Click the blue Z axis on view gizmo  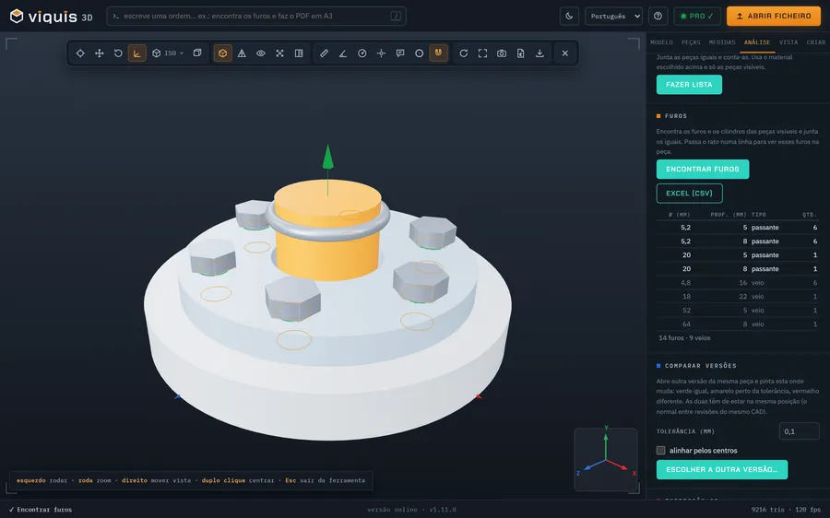click(592, 466)
